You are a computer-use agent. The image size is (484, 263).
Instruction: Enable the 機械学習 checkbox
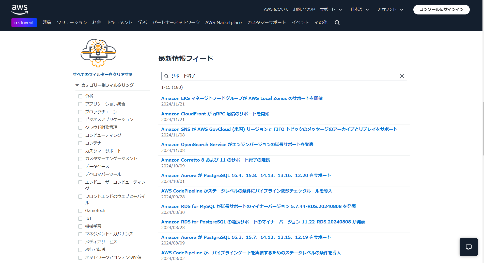[x=80, y=226]
